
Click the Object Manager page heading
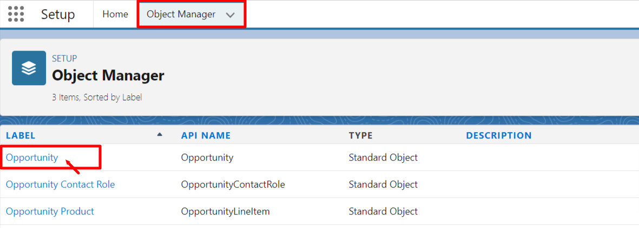tap(108, 75)
